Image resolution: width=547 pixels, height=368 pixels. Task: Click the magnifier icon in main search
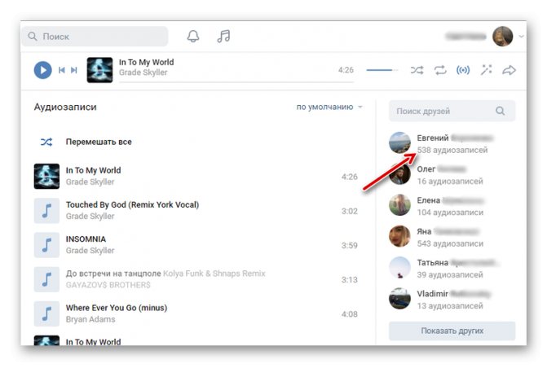pyautogui.click(x=33, y=37)
